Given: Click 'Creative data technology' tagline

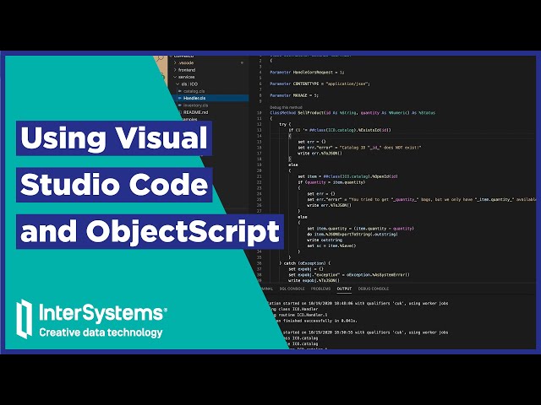Looking at the screenshot, I should tap(101, 332).
